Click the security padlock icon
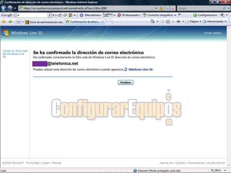The width and height of the screenshot is (231, 173). point(161,8)
